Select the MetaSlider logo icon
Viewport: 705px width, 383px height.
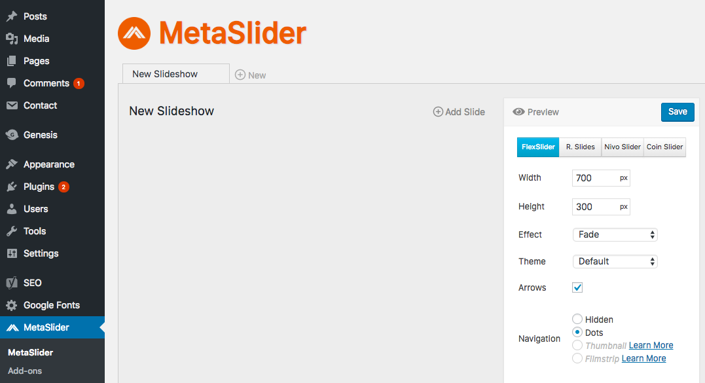[x=134, y=32]
